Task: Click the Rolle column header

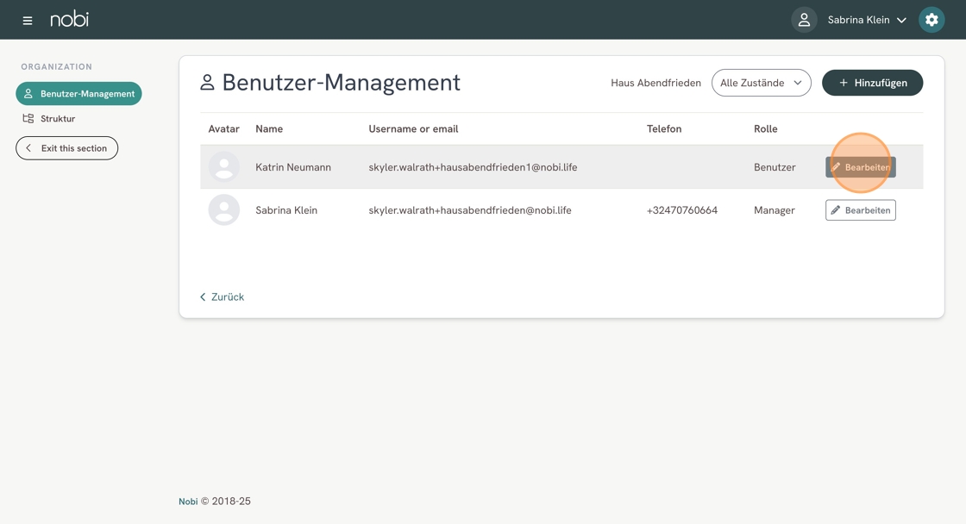Action: pyautogui.click(x=765, y=128)
